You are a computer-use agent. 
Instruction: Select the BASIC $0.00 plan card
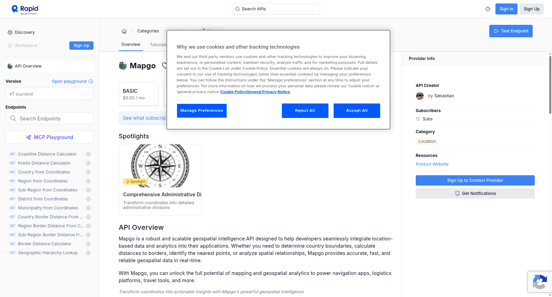click(x=138, y=94)
